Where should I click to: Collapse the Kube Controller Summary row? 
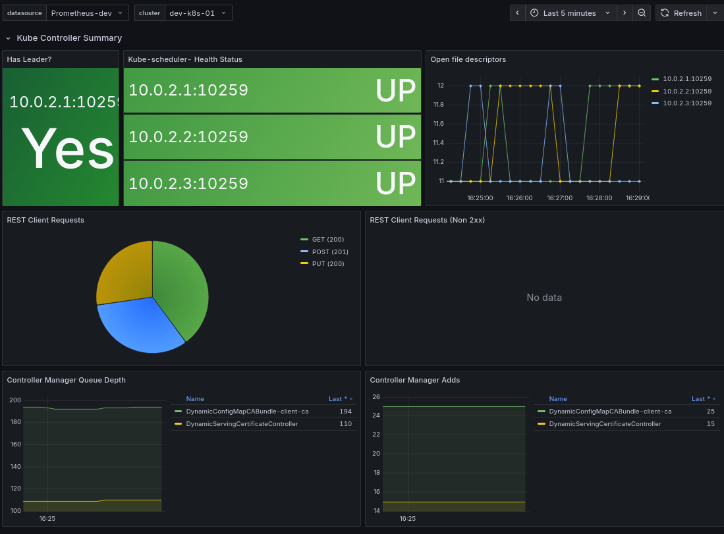pos(8,38)
